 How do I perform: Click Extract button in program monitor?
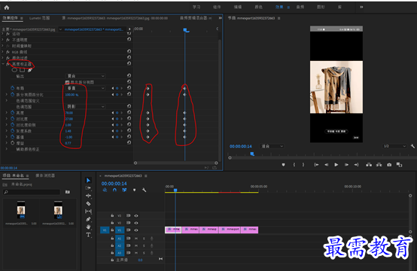point(379,165)
